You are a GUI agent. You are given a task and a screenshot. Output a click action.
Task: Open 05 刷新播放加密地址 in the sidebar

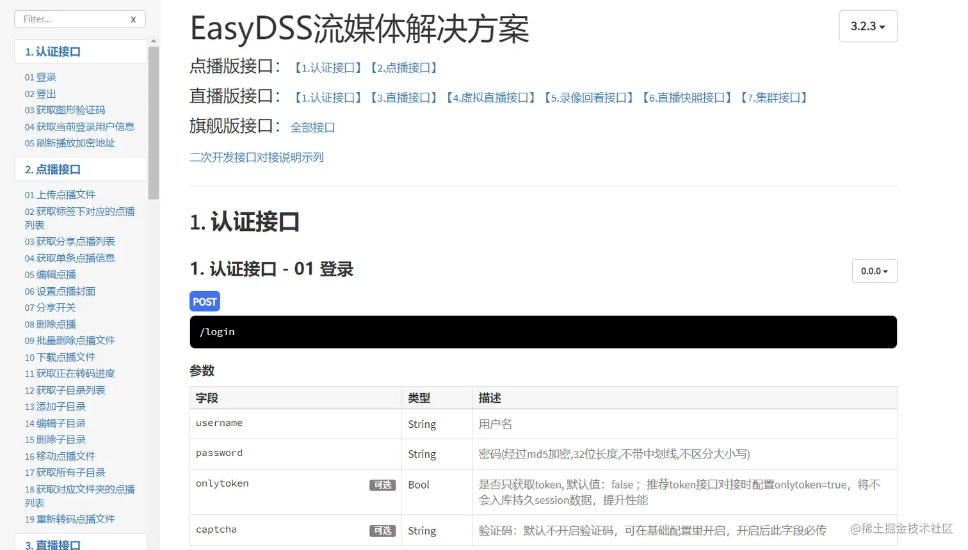69,143
